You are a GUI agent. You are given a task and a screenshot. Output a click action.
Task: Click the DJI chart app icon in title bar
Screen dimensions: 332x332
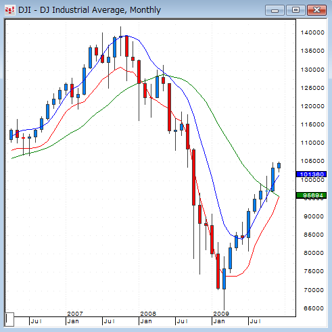click(9, 10)
